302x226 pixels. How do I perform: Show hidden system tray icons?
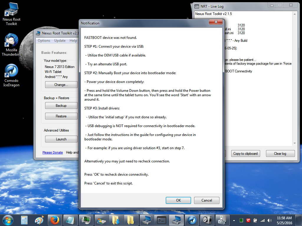coord(234,220)
